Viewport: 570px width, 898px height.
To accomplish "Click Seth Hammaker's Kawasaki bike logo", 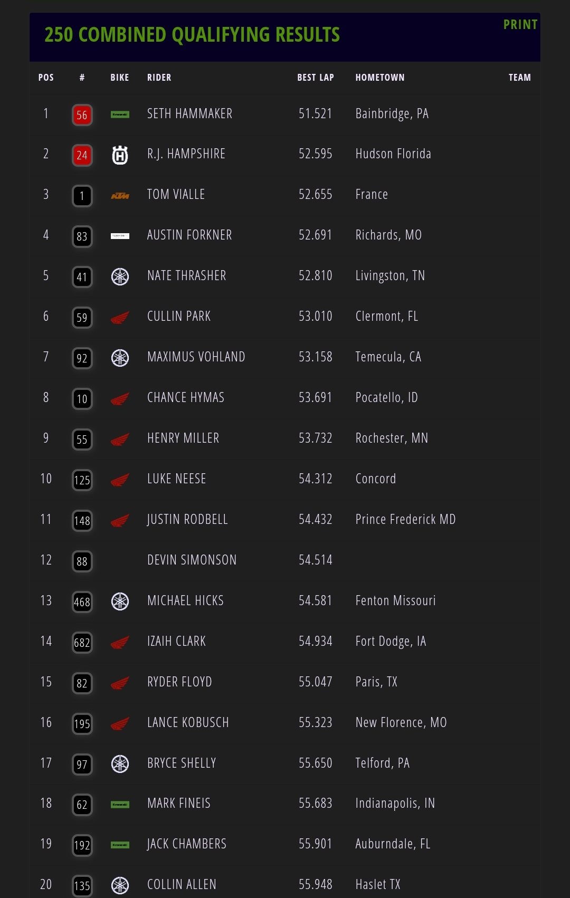I will coord(120,114).
